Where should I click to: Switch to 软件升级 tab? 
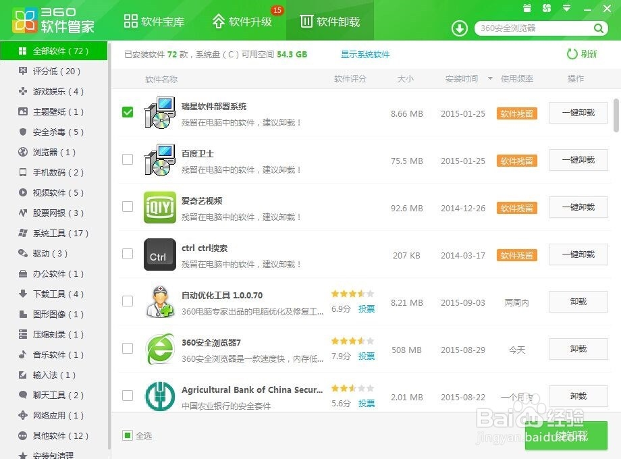click(x=242, y=21)
